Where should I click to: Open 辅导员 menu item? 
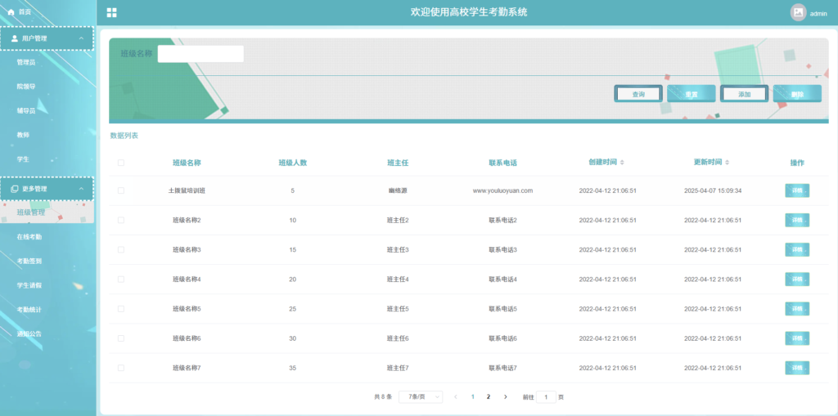pos(26,110)
